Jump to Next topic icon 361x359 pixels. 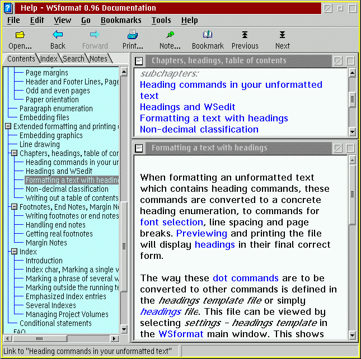click(x=282, y=35)
